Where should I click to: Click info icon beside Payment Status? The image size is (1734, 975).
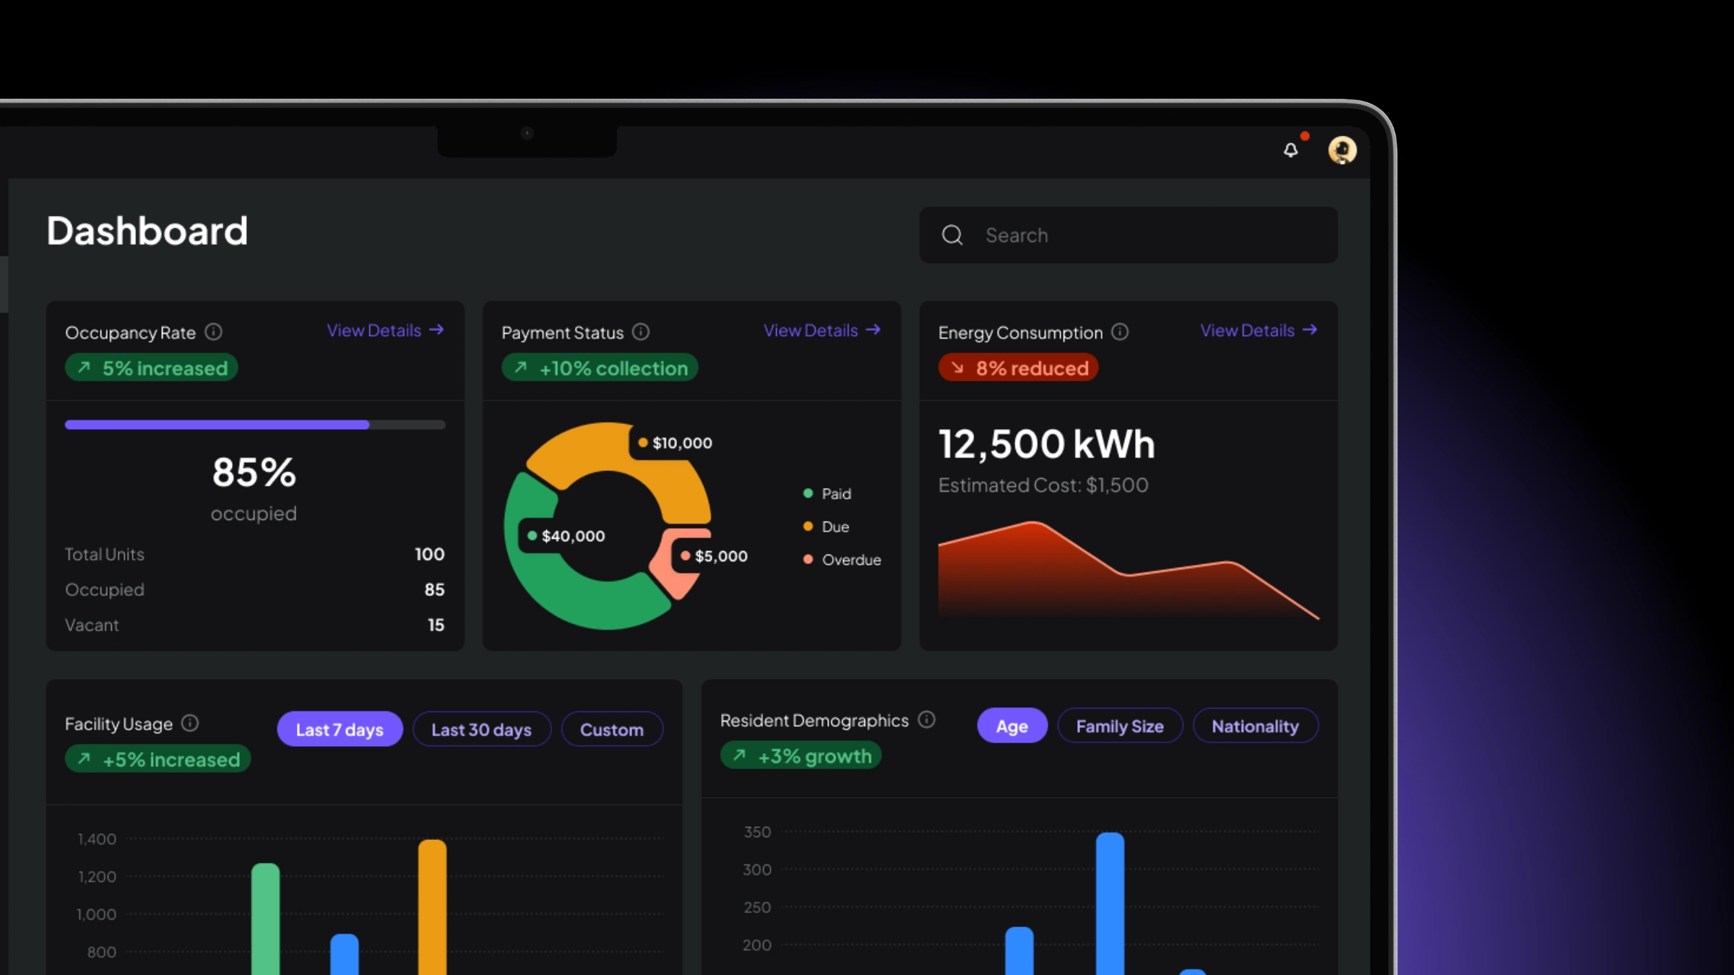pos(641,332)
